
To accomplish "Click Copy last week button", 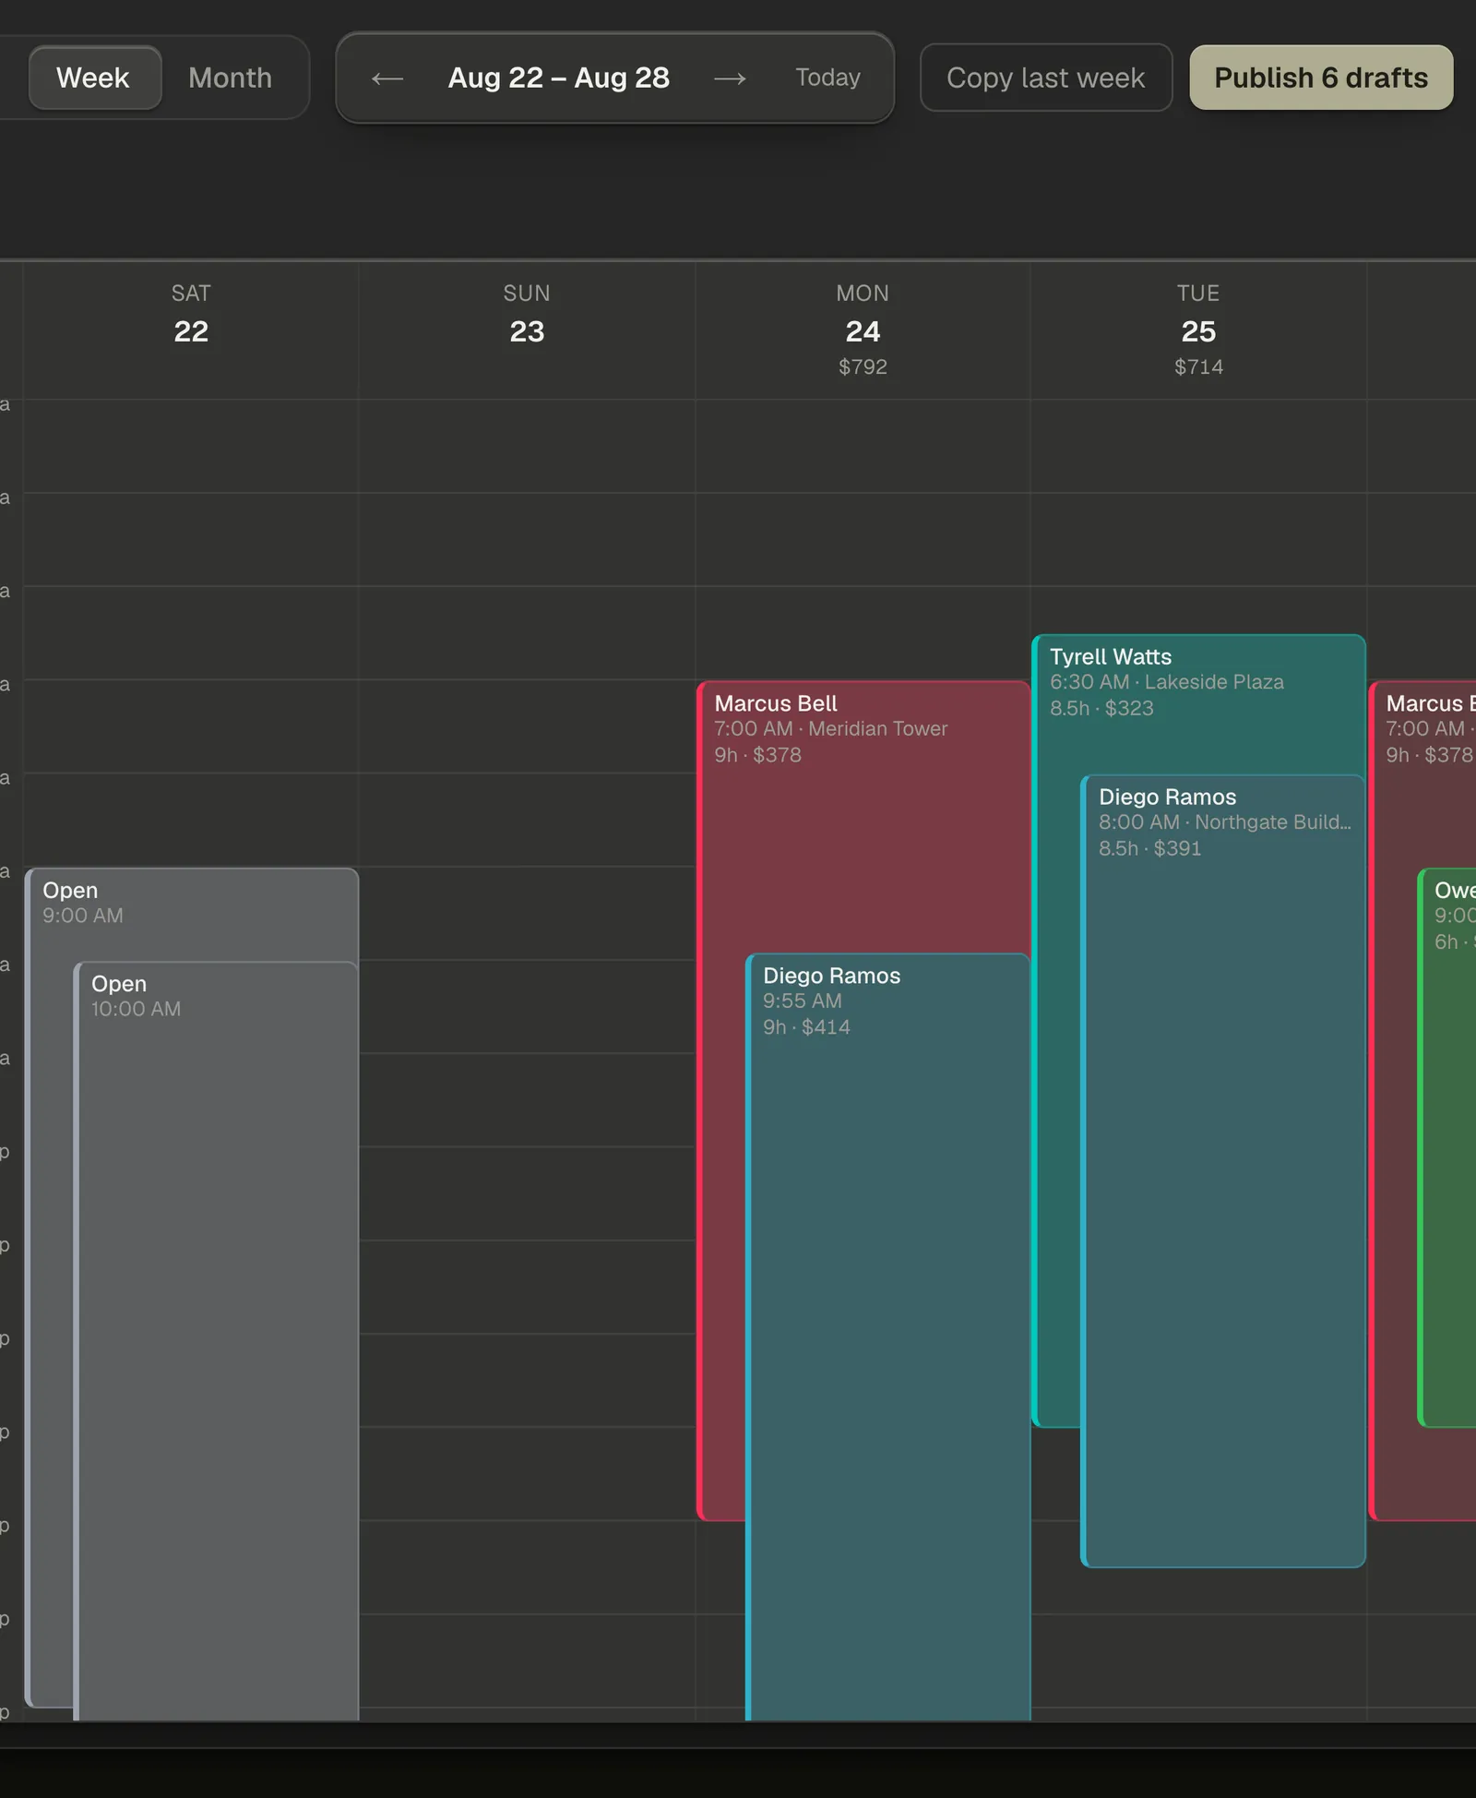I will pyautogui.click(x=1046, y=78).
